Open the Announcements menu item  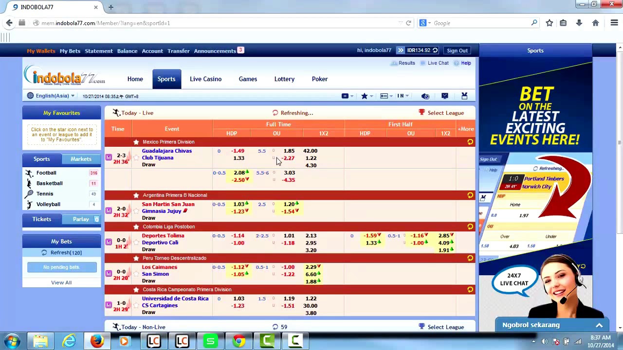215,51
